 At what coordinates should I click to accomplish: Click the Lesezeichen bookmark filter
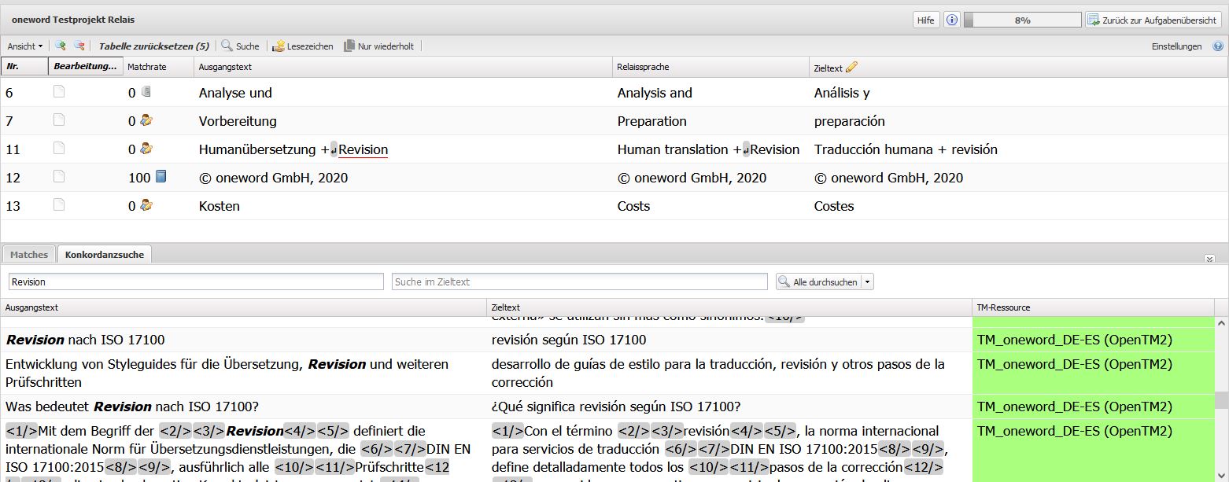[303, 46]
